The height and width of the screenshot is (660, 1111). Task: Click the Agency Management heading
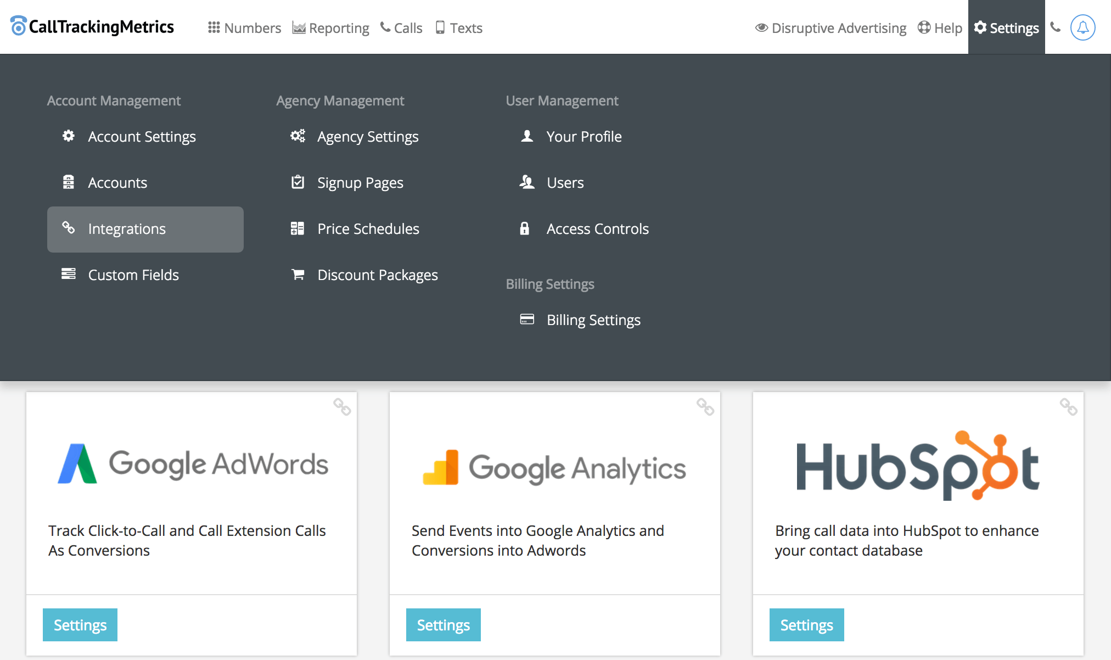(340, 100)
